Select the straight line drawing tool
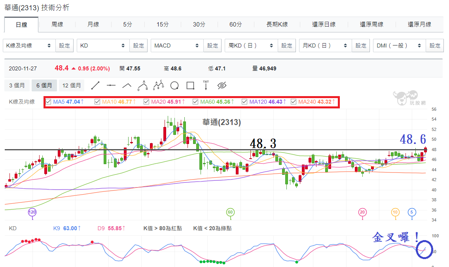The image size is (449, 267). click(95, 85)
